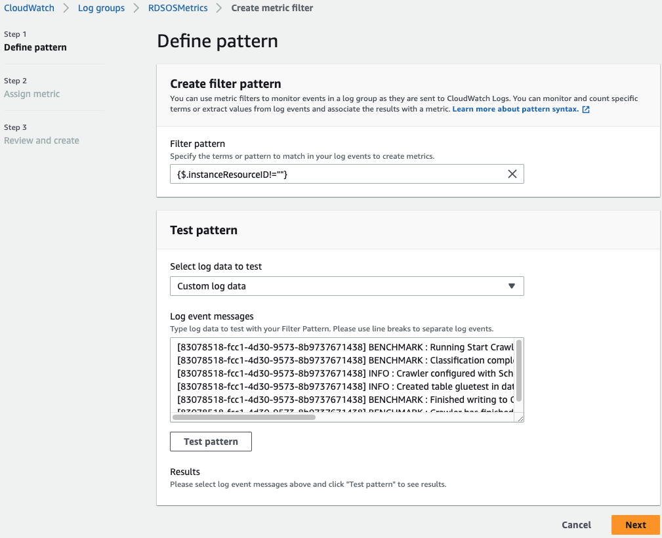The height and width of the screenshot is (538, 662).
Task: Click the vertical scrollbar in the log messages box
Action: [519, 370]
